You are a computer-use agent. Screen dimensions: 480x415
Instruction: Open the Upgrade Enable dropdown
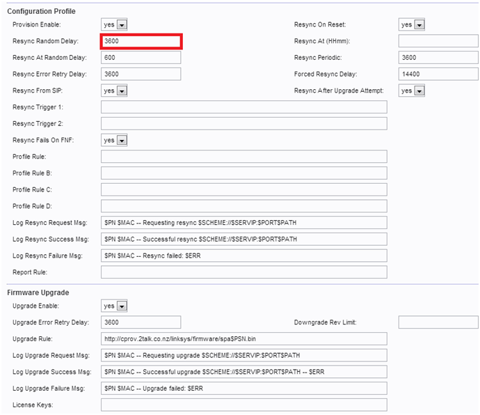pos(115,306)
